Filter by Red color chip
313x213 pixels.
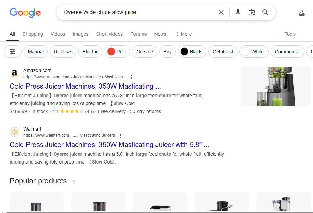point(117,52)
